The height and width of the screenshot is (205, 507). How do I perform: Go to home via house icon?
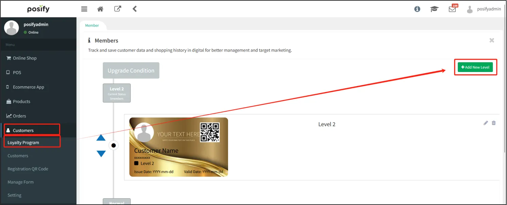click(100, 9)
